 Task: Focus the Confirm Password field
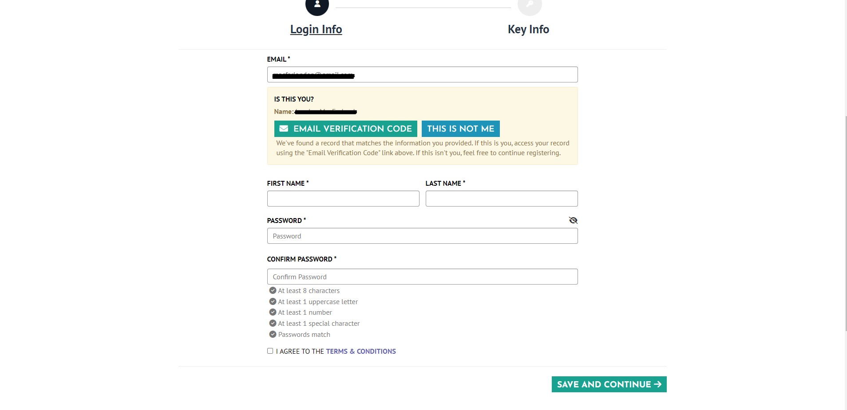tap(422, 277)
